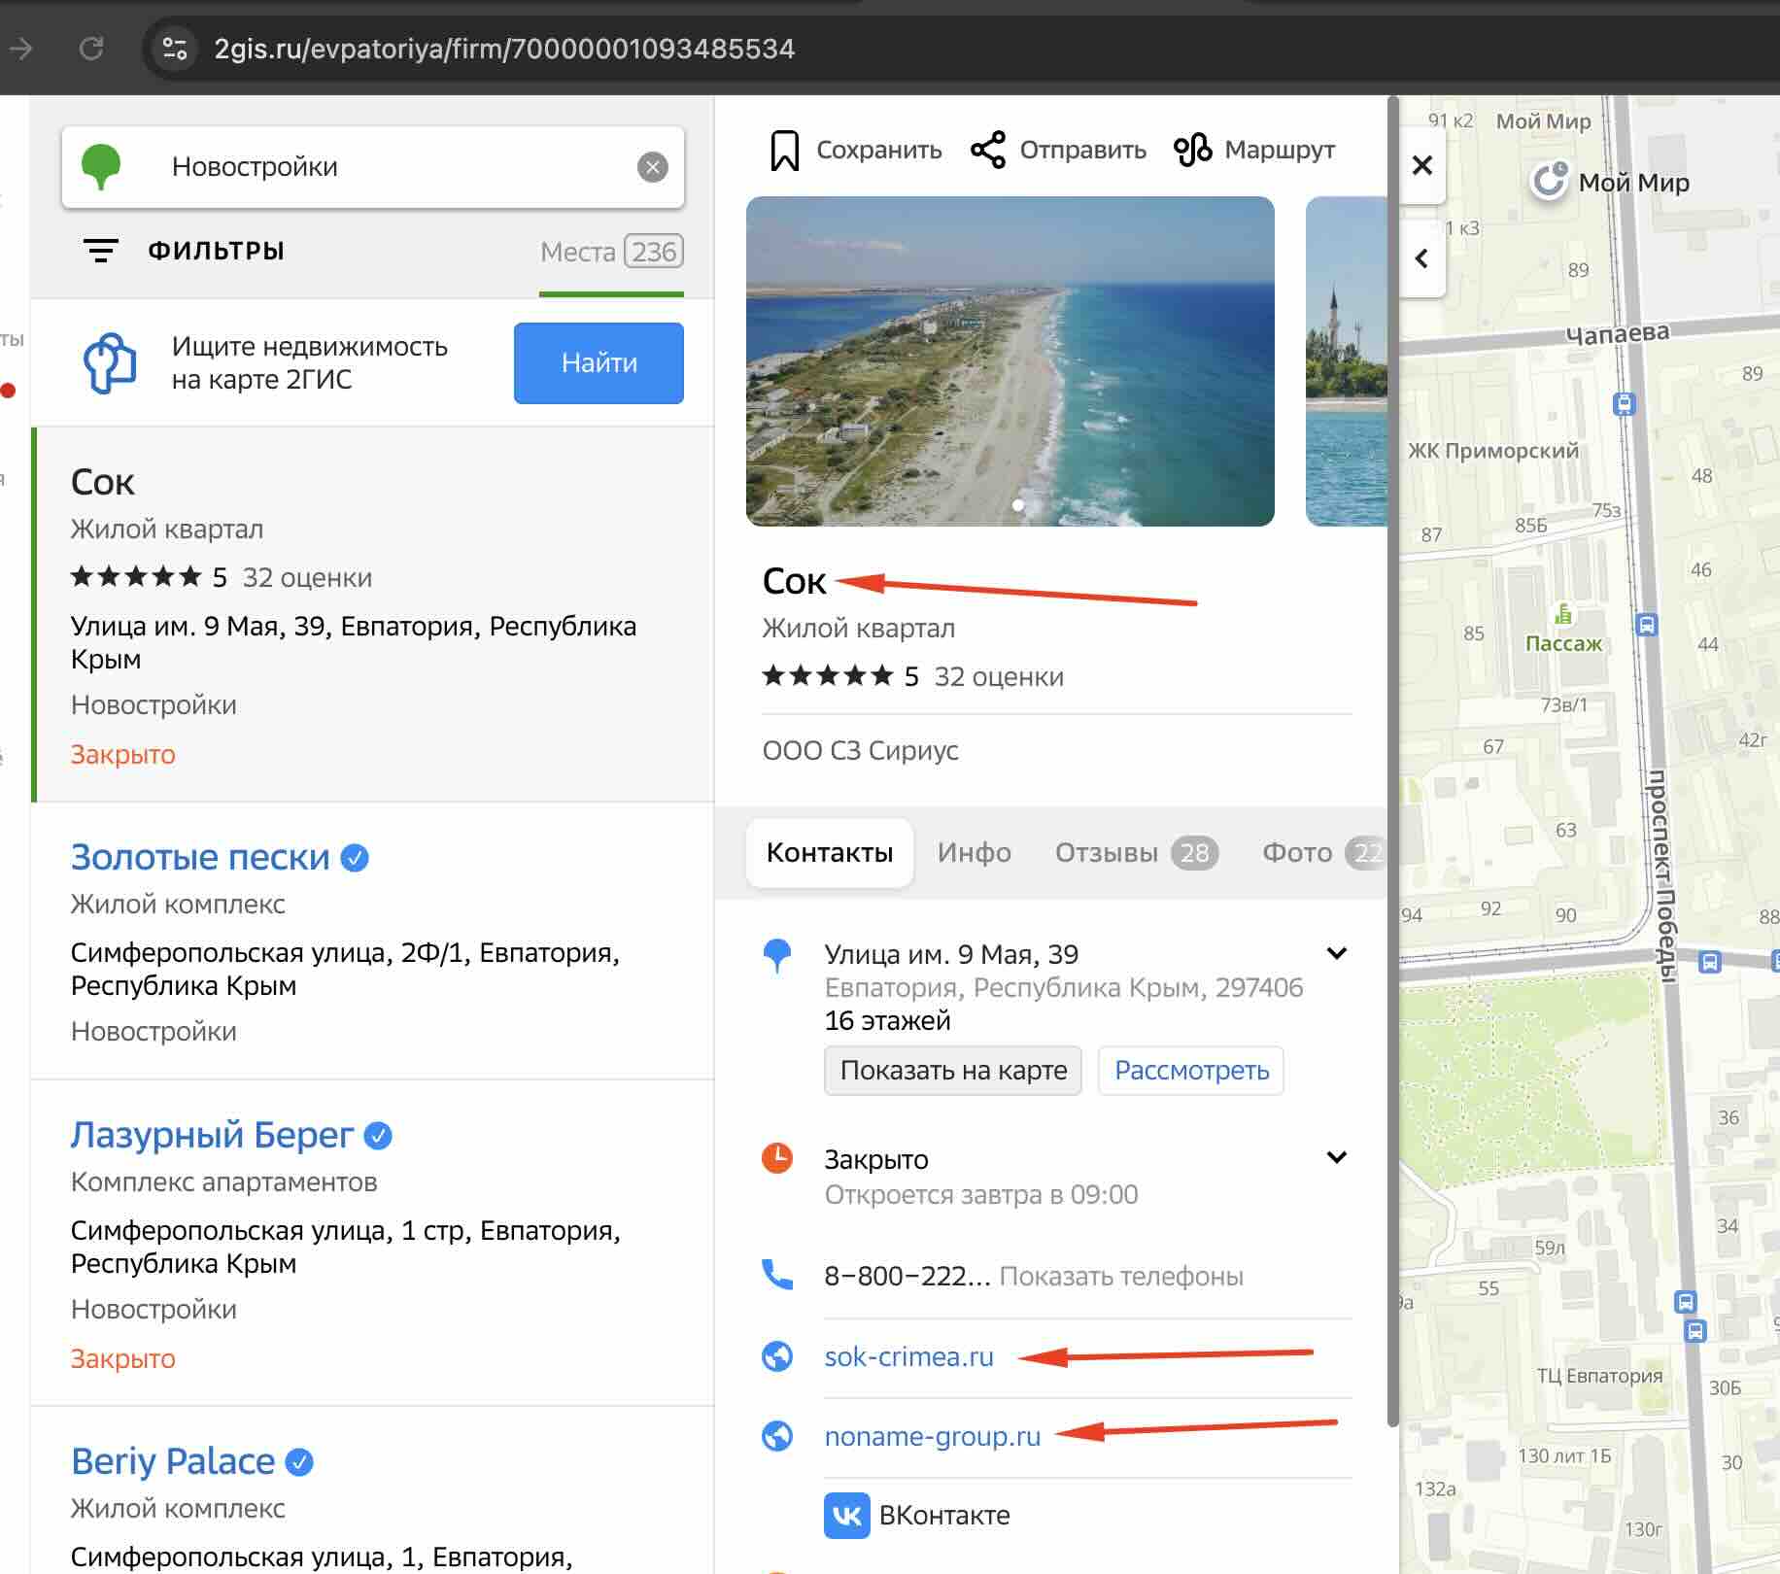Click the Мой Мир marker icon on the map
This screenshot has height=1574, width=1780.
(1549, 181)
